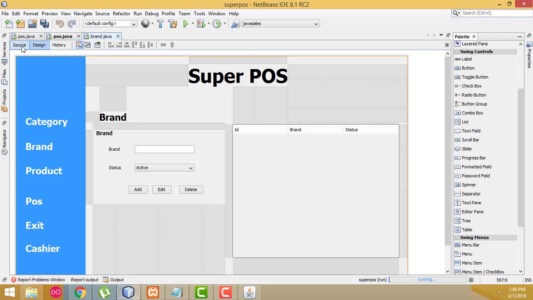
Task: Toggle Selection Mode in form designer toolbar
Action: click(x=79, y=45)
